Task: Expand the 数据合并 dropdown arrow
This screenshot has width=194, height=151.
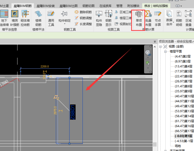Action: click(170, 27)
